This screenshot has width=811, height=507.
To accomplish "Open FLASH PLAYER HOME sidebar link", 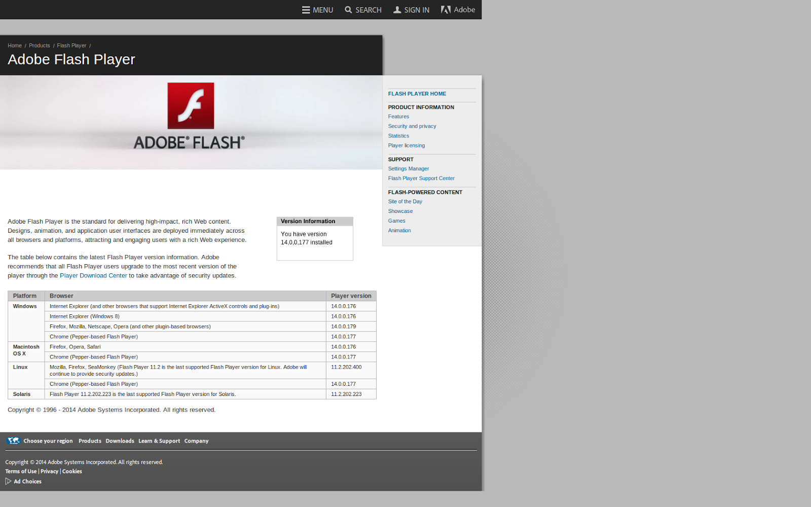I will pos(417,94).
